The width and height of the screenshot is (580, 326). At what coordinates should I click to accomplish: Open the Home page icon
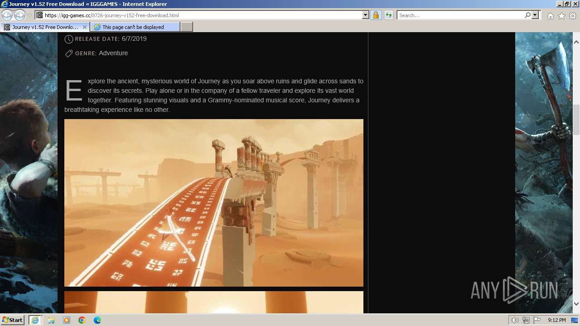coord(550,16)
